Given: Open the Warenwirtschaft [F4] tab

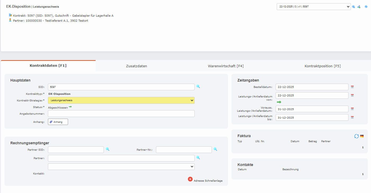Looking at the screenshot, I should pos(226,66).
